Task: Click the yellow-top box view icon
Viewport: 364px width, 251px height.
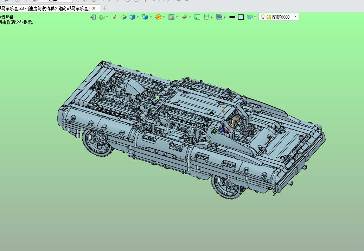Action: pyautogui.click(x=123, y=17)
